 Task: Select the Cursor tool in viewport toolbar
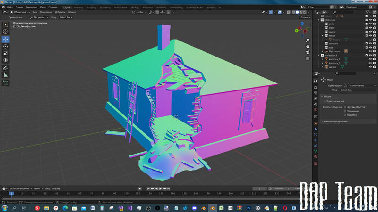pyautogui.click(x=6, y=32)
